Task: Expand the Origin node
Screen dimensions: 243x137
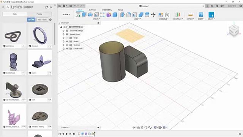Action: (63, 38)
